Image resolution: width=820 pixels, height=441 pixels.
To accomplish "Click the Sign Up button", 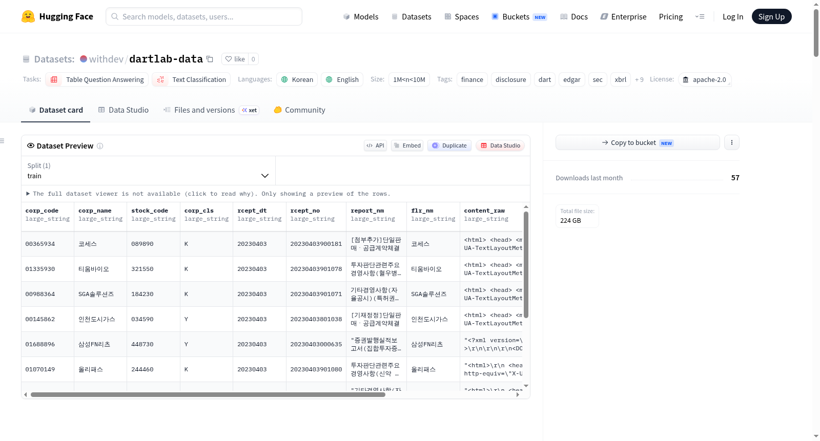I will [771, 16].
